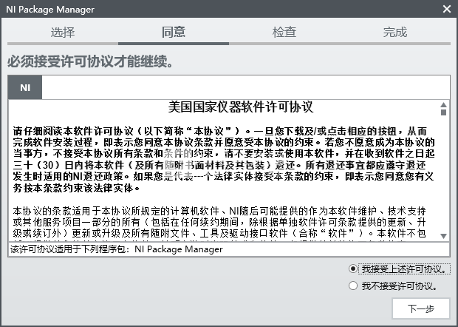Viewport: 458px width, 327px height.
Task: Click 该许可协议适用于下列程序包 text line
Action: tap(117, 249)
